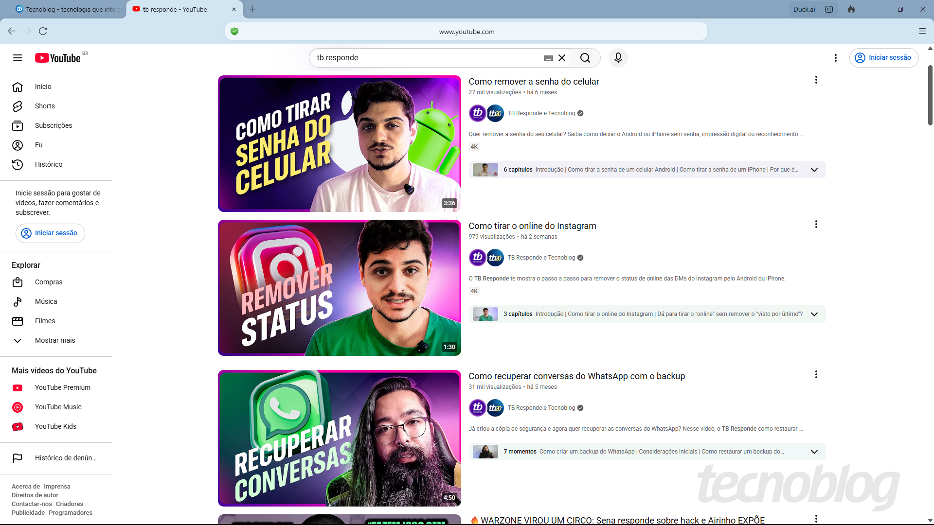Open YouTube settings three-dot menu
Image resolution: width=934 pixels, height=525 pixels.
coord(836,58)
